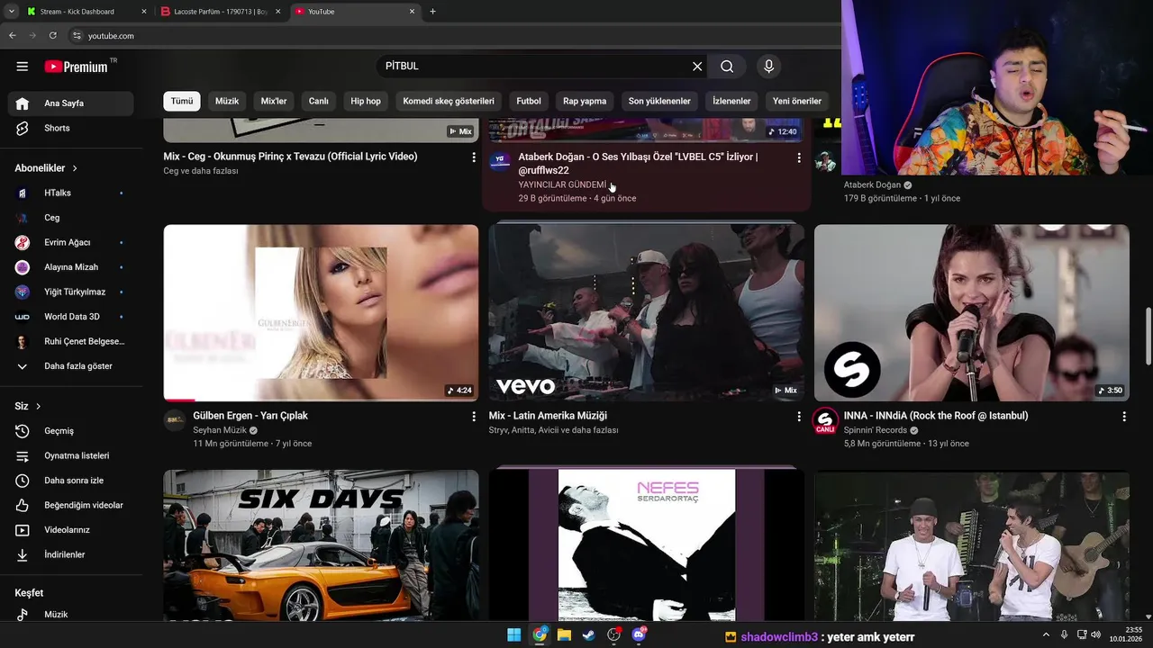The width and height of the screenshot is (1153, 648).
Task: Click the magnifier search button
Action: tap(727, 67)
